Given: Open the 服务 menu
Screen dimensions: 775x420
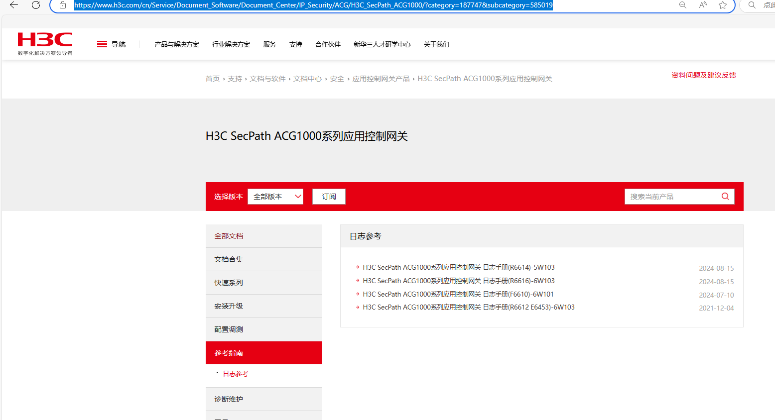Looking at the screenshot, I should click(x=269, y=44).
